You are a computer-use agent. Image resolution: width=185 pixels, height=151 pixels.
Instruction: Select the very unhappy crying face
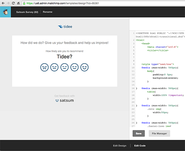[x=44, y=67]
